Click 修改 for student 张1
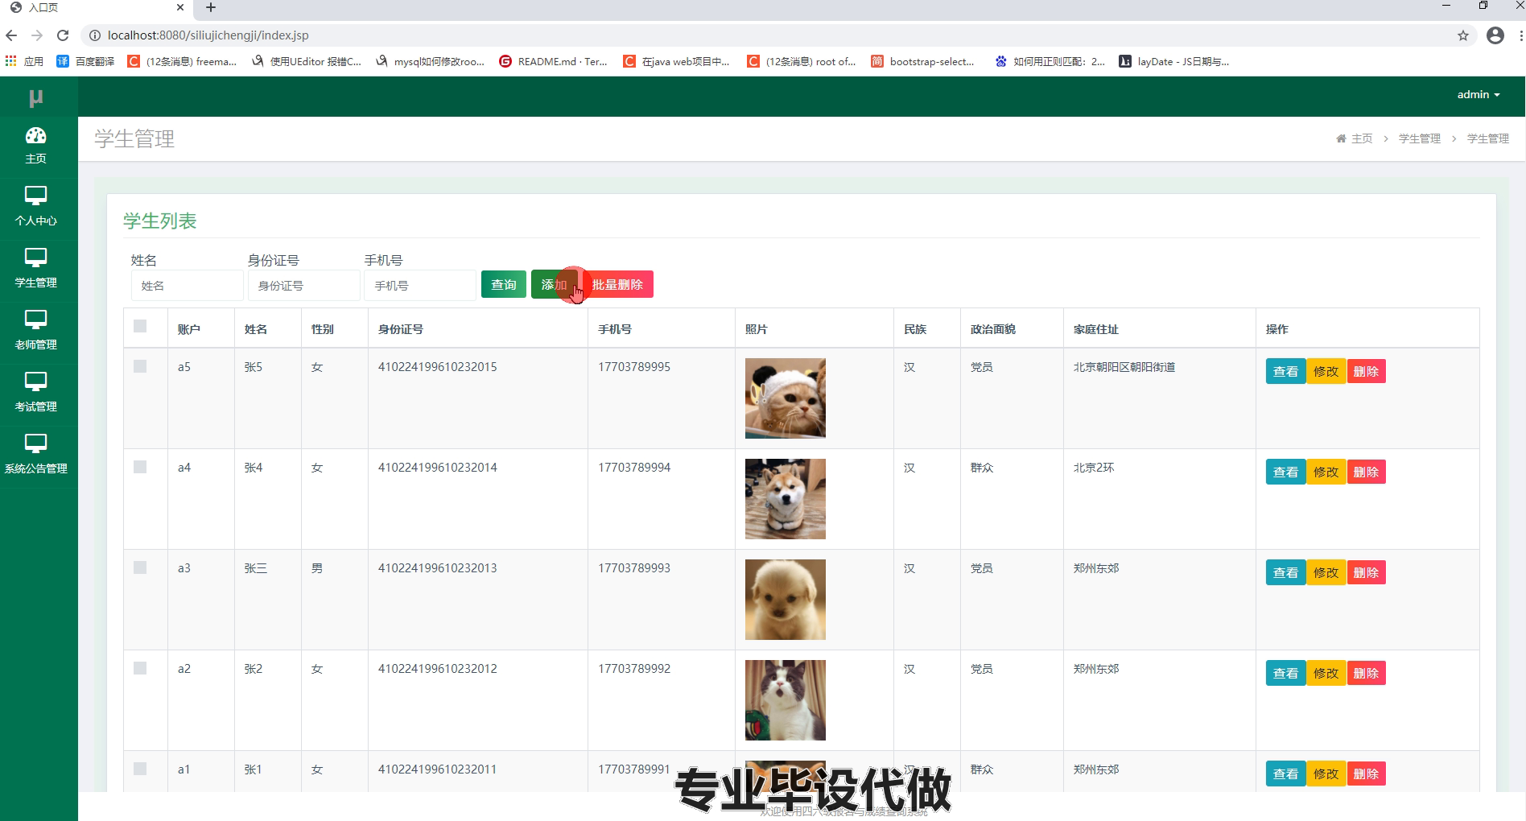The image size is (1526, 821). point(1326,774)
